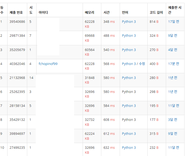This screenshot has height=156, width=185.
Task: Click the 632 ms time value
Action: click(x=109, y=148)
